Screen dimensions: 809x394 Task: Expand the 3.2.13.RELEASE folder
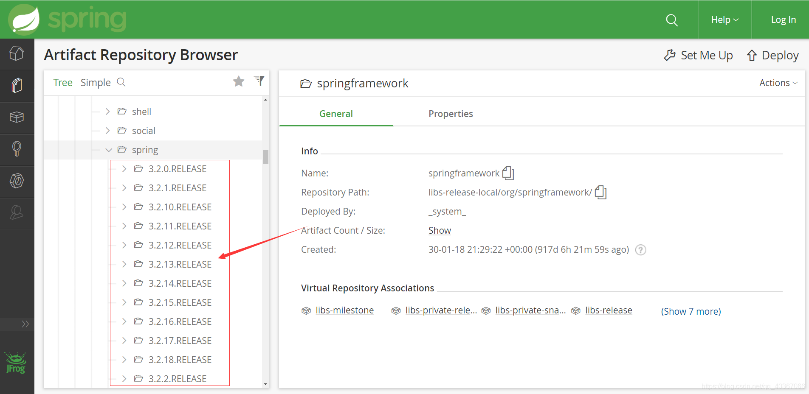[124, 264]
